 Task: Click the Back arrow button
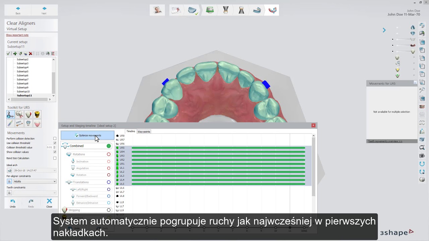[18, 10]
